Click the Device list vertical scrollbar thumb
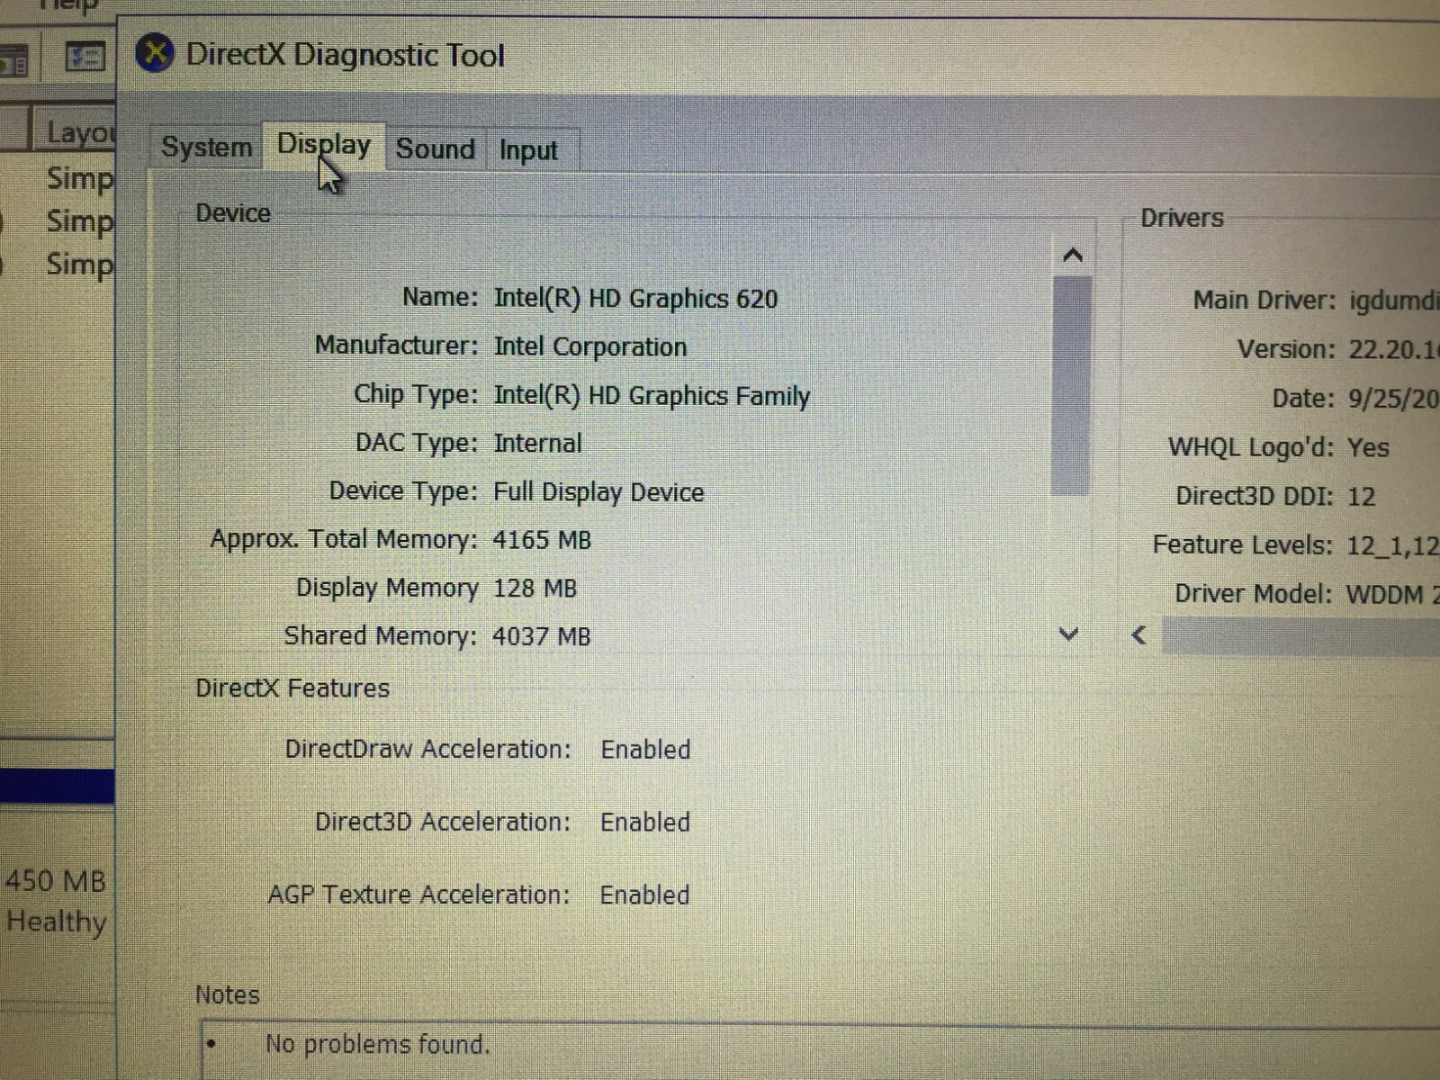 pos(1071,386)
